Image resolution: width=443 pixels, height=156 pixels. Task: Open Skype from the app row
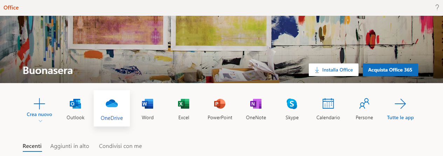(x=292, y=108)
